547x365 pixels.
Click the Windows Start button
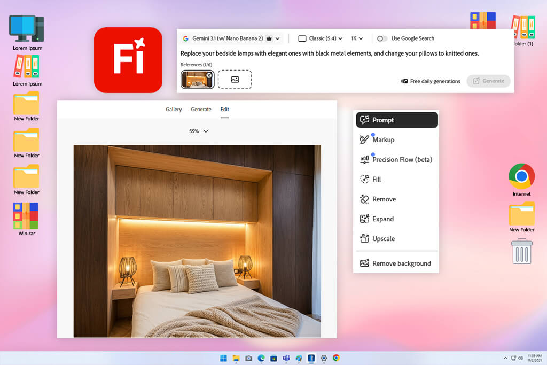click(224, 358)
